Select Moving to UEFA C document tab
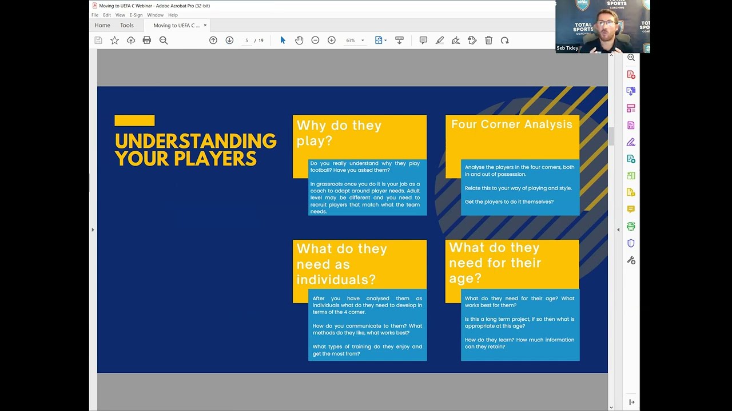Screen dimensions: 732x411 point(176,25)
